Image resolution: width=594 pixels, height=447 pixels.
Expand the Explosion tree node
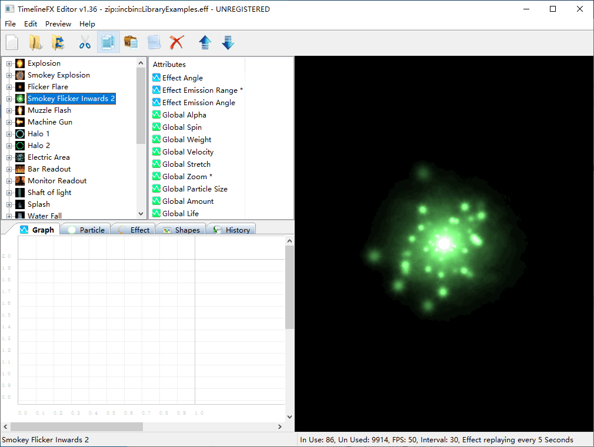(x=9, y=63)
